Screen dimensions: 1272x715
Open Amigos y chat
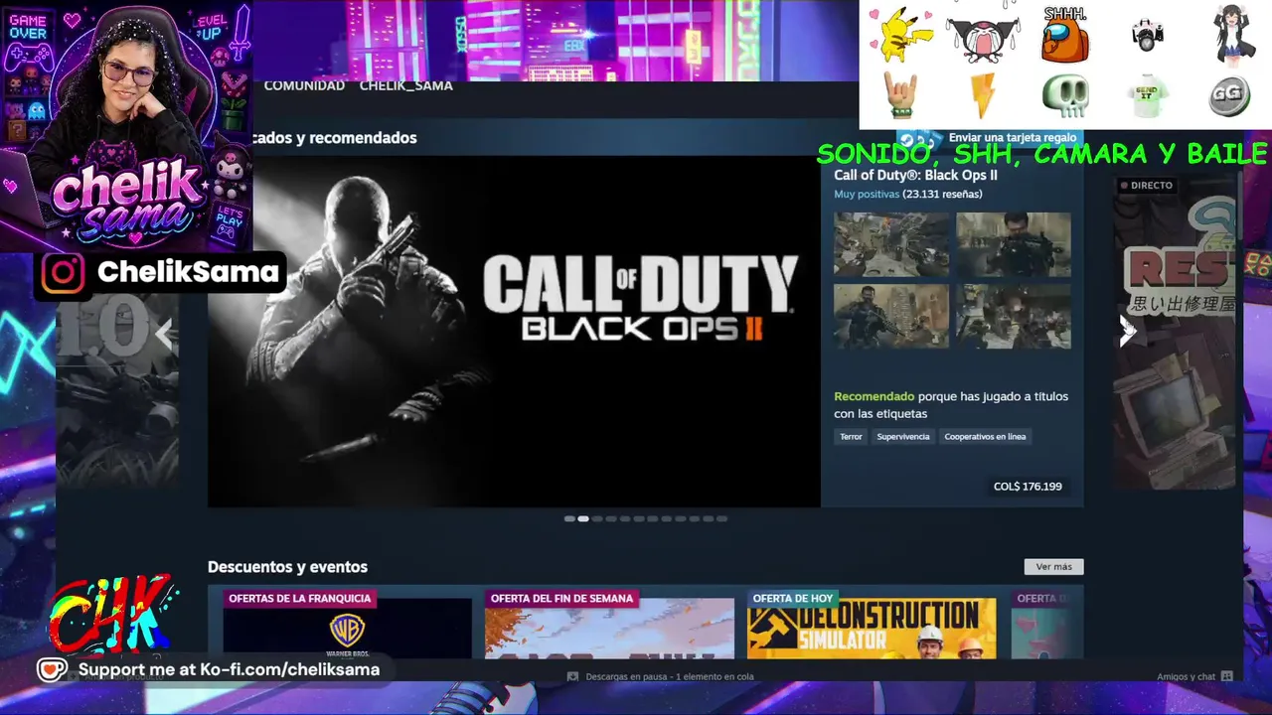1186,677
